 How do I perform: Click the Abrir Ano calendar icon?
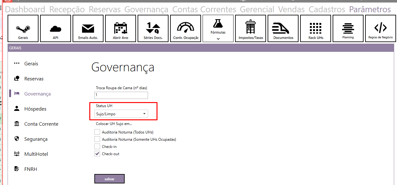click(121, 29)
